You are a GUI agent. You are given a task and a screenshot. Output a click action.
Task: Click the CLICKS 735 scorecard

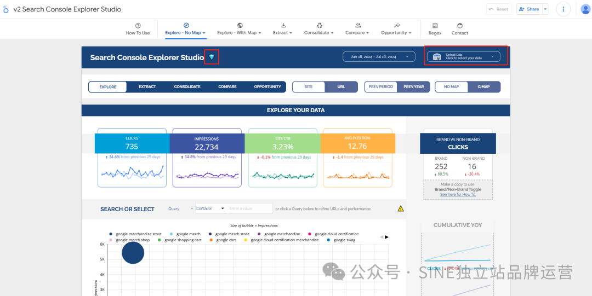tap(132, 143)
